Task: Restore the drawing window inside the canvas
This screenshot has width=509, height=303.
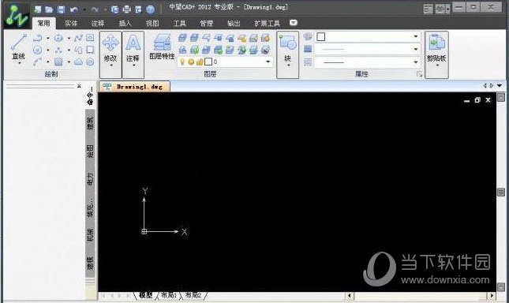Action: pos(477,100)
